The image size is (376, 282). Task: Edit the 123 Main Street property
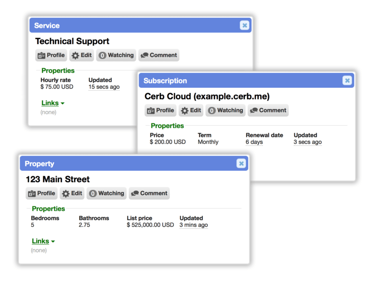pos(72,193)
